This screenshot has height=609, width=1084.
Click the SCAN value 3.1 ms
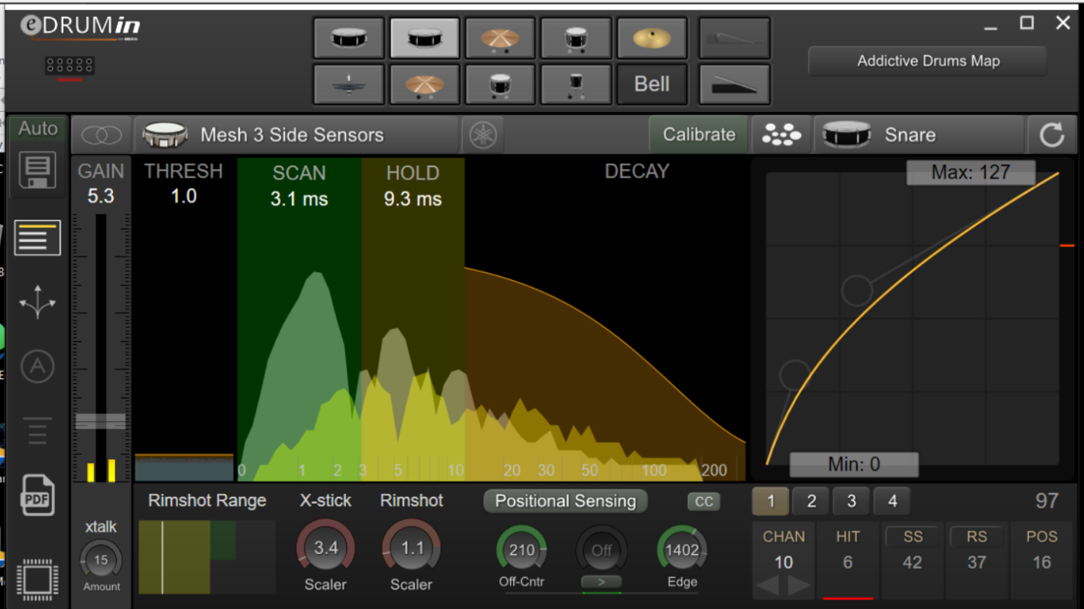tap(299, 199)
